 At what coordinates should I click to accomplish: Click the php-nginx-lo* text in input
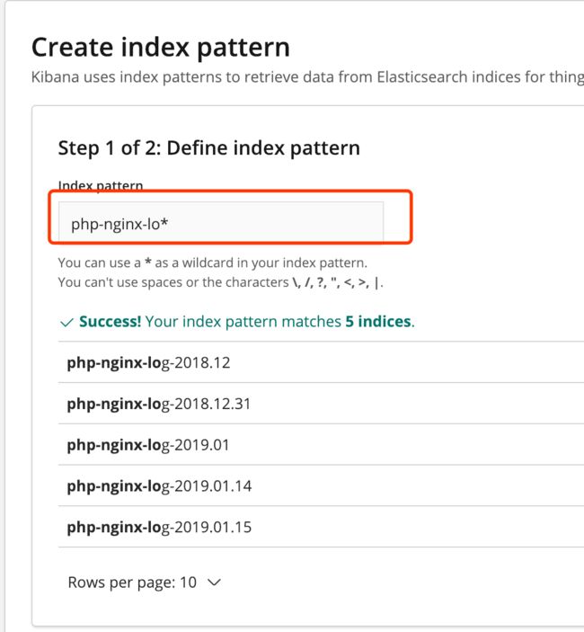point(119,224)
